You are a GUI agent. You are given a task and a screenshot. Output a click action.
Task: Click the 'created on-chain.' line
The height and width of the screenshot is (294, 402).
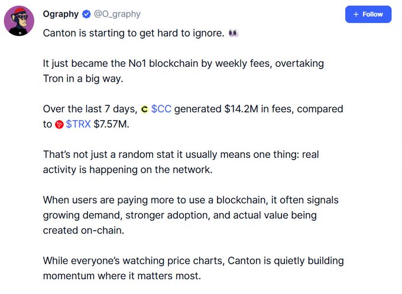(83, 230)
